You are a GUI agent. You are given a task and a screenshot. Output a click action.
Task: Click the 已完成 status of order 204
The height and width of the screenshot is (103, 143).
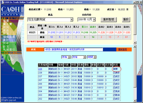pos(116,91)
